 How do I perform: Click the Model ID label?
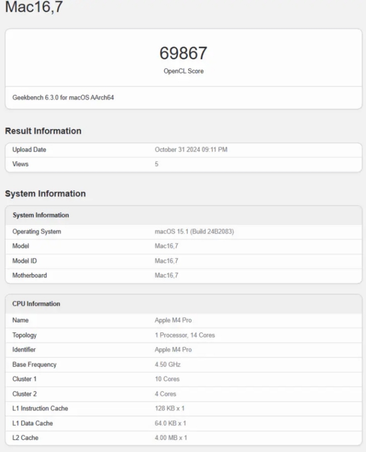[x=25, y=261]
